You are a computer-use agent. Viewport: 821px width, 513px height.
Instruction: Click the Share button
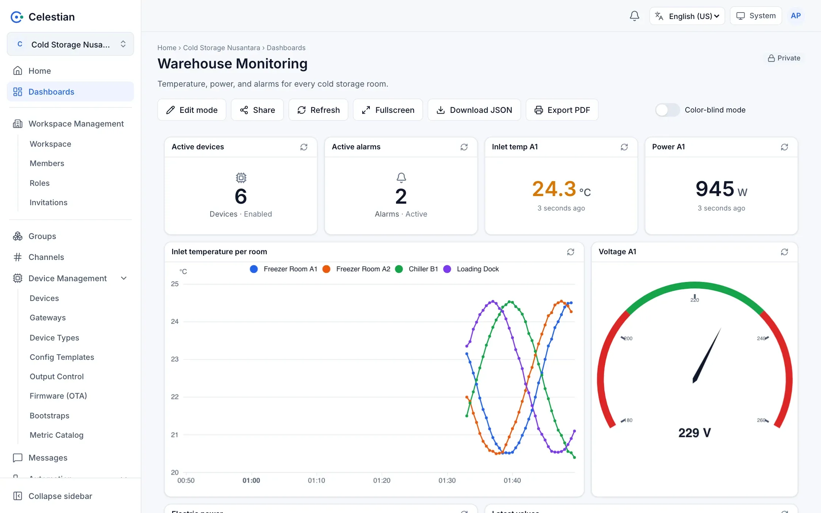[257, 110]
